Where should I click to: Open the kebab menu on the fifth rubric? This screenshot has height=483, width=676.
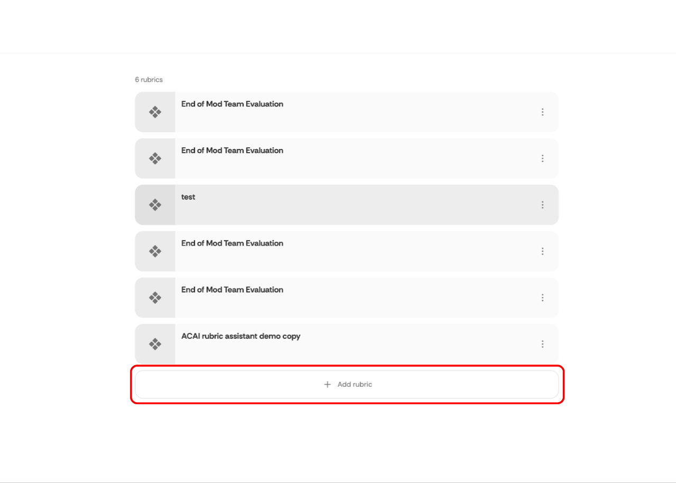click(542, 297)
